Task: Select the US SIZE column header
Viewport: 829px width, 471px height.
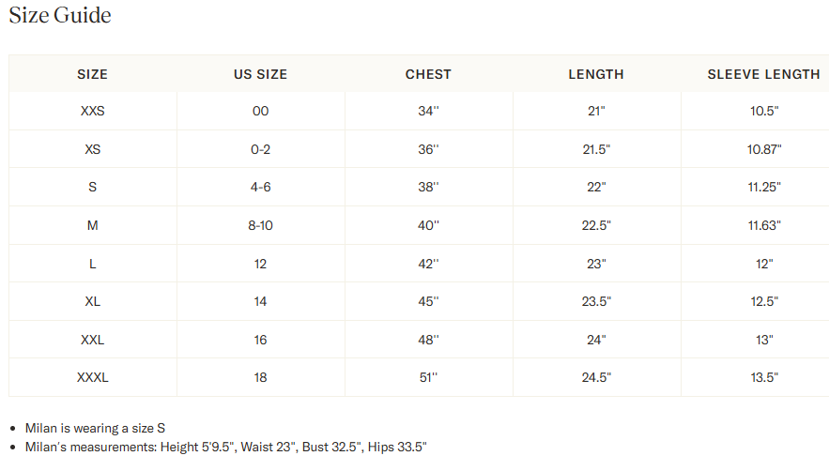Action: pyautogui.click(x=261, y=74)
